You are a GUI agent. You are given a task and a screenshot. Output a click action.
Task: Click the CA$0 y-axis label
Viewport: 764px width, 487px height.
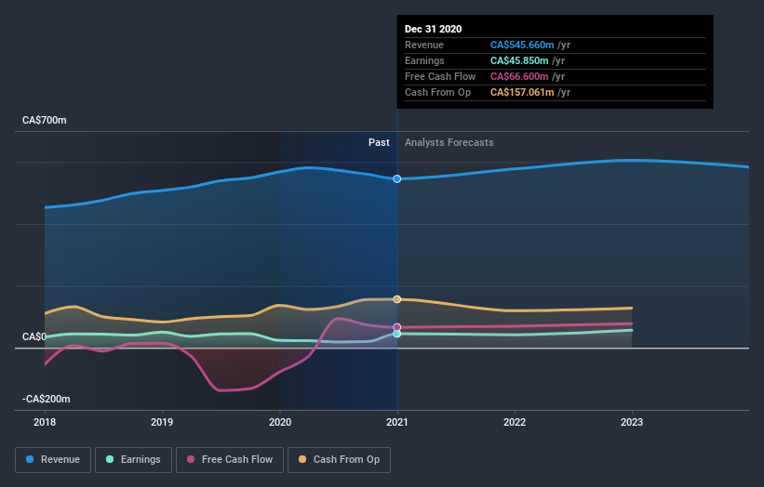pos(34,336)
